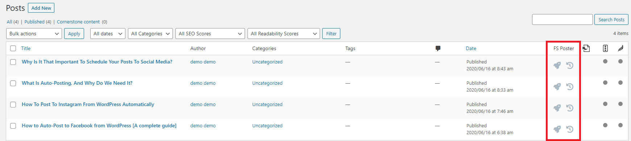Expand the All SEO Scores dropdown

(210, 34)
